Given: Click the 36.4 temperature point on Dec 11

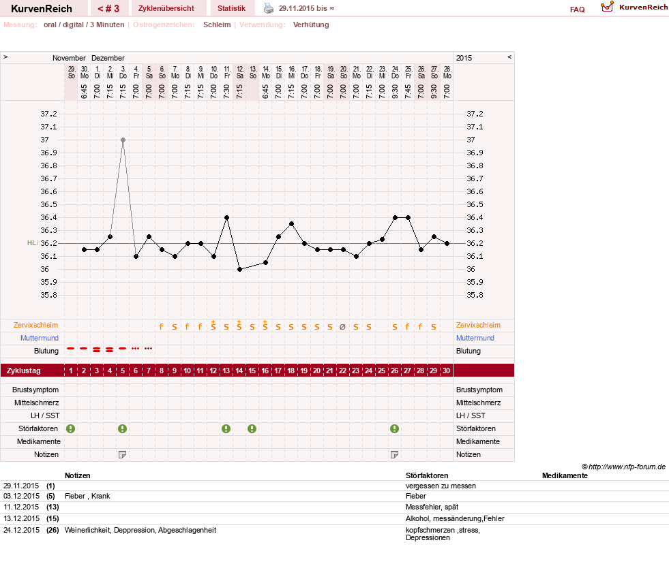Looking at the screenshot, I should click(226, 217).
